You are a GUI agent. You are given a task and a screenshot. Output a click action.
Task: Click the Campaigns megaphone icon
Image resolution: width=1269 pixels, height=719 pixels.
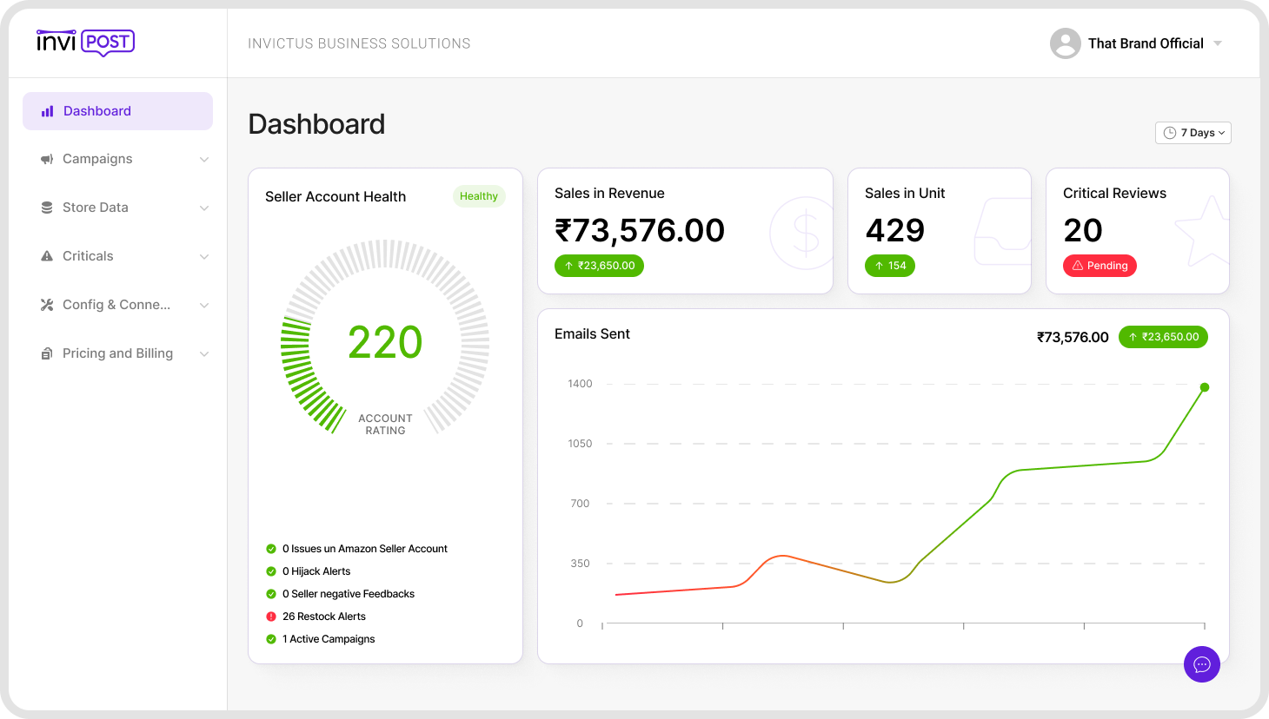(47, 159)
